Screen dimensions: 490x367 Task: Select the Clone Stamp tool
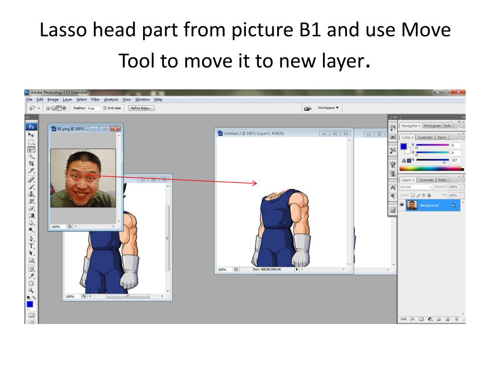pyautogui.click(x=31, y=194)
